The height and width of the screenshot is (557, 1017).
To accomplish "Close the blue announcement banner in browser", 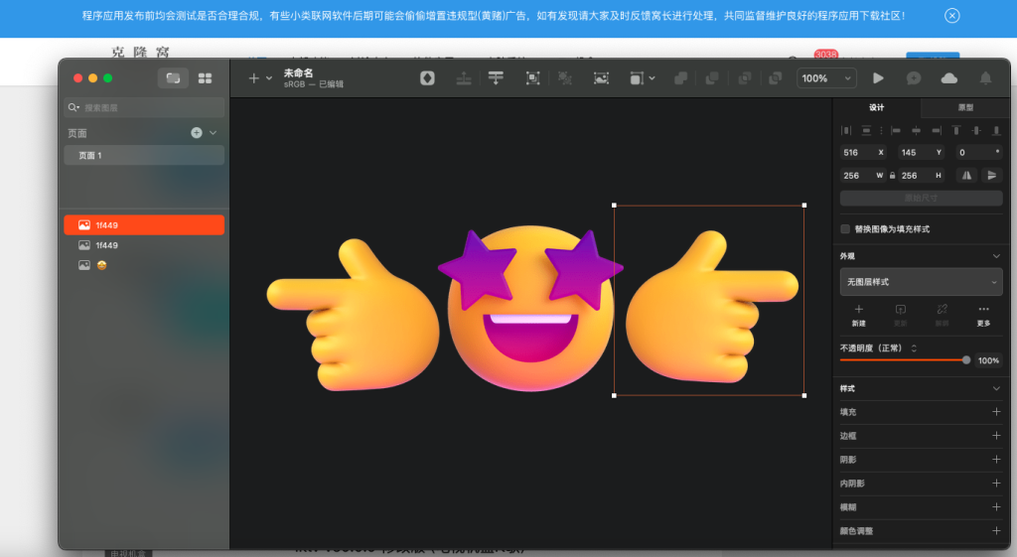I will (x=951, y=16).
